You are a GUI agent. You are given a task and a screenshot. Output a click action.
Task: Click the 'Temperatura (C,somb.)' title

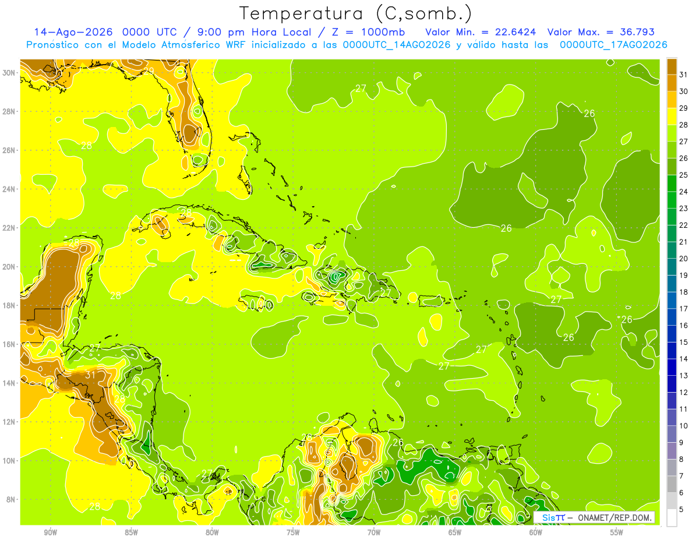pyautogui.click(x=355, y=13)
